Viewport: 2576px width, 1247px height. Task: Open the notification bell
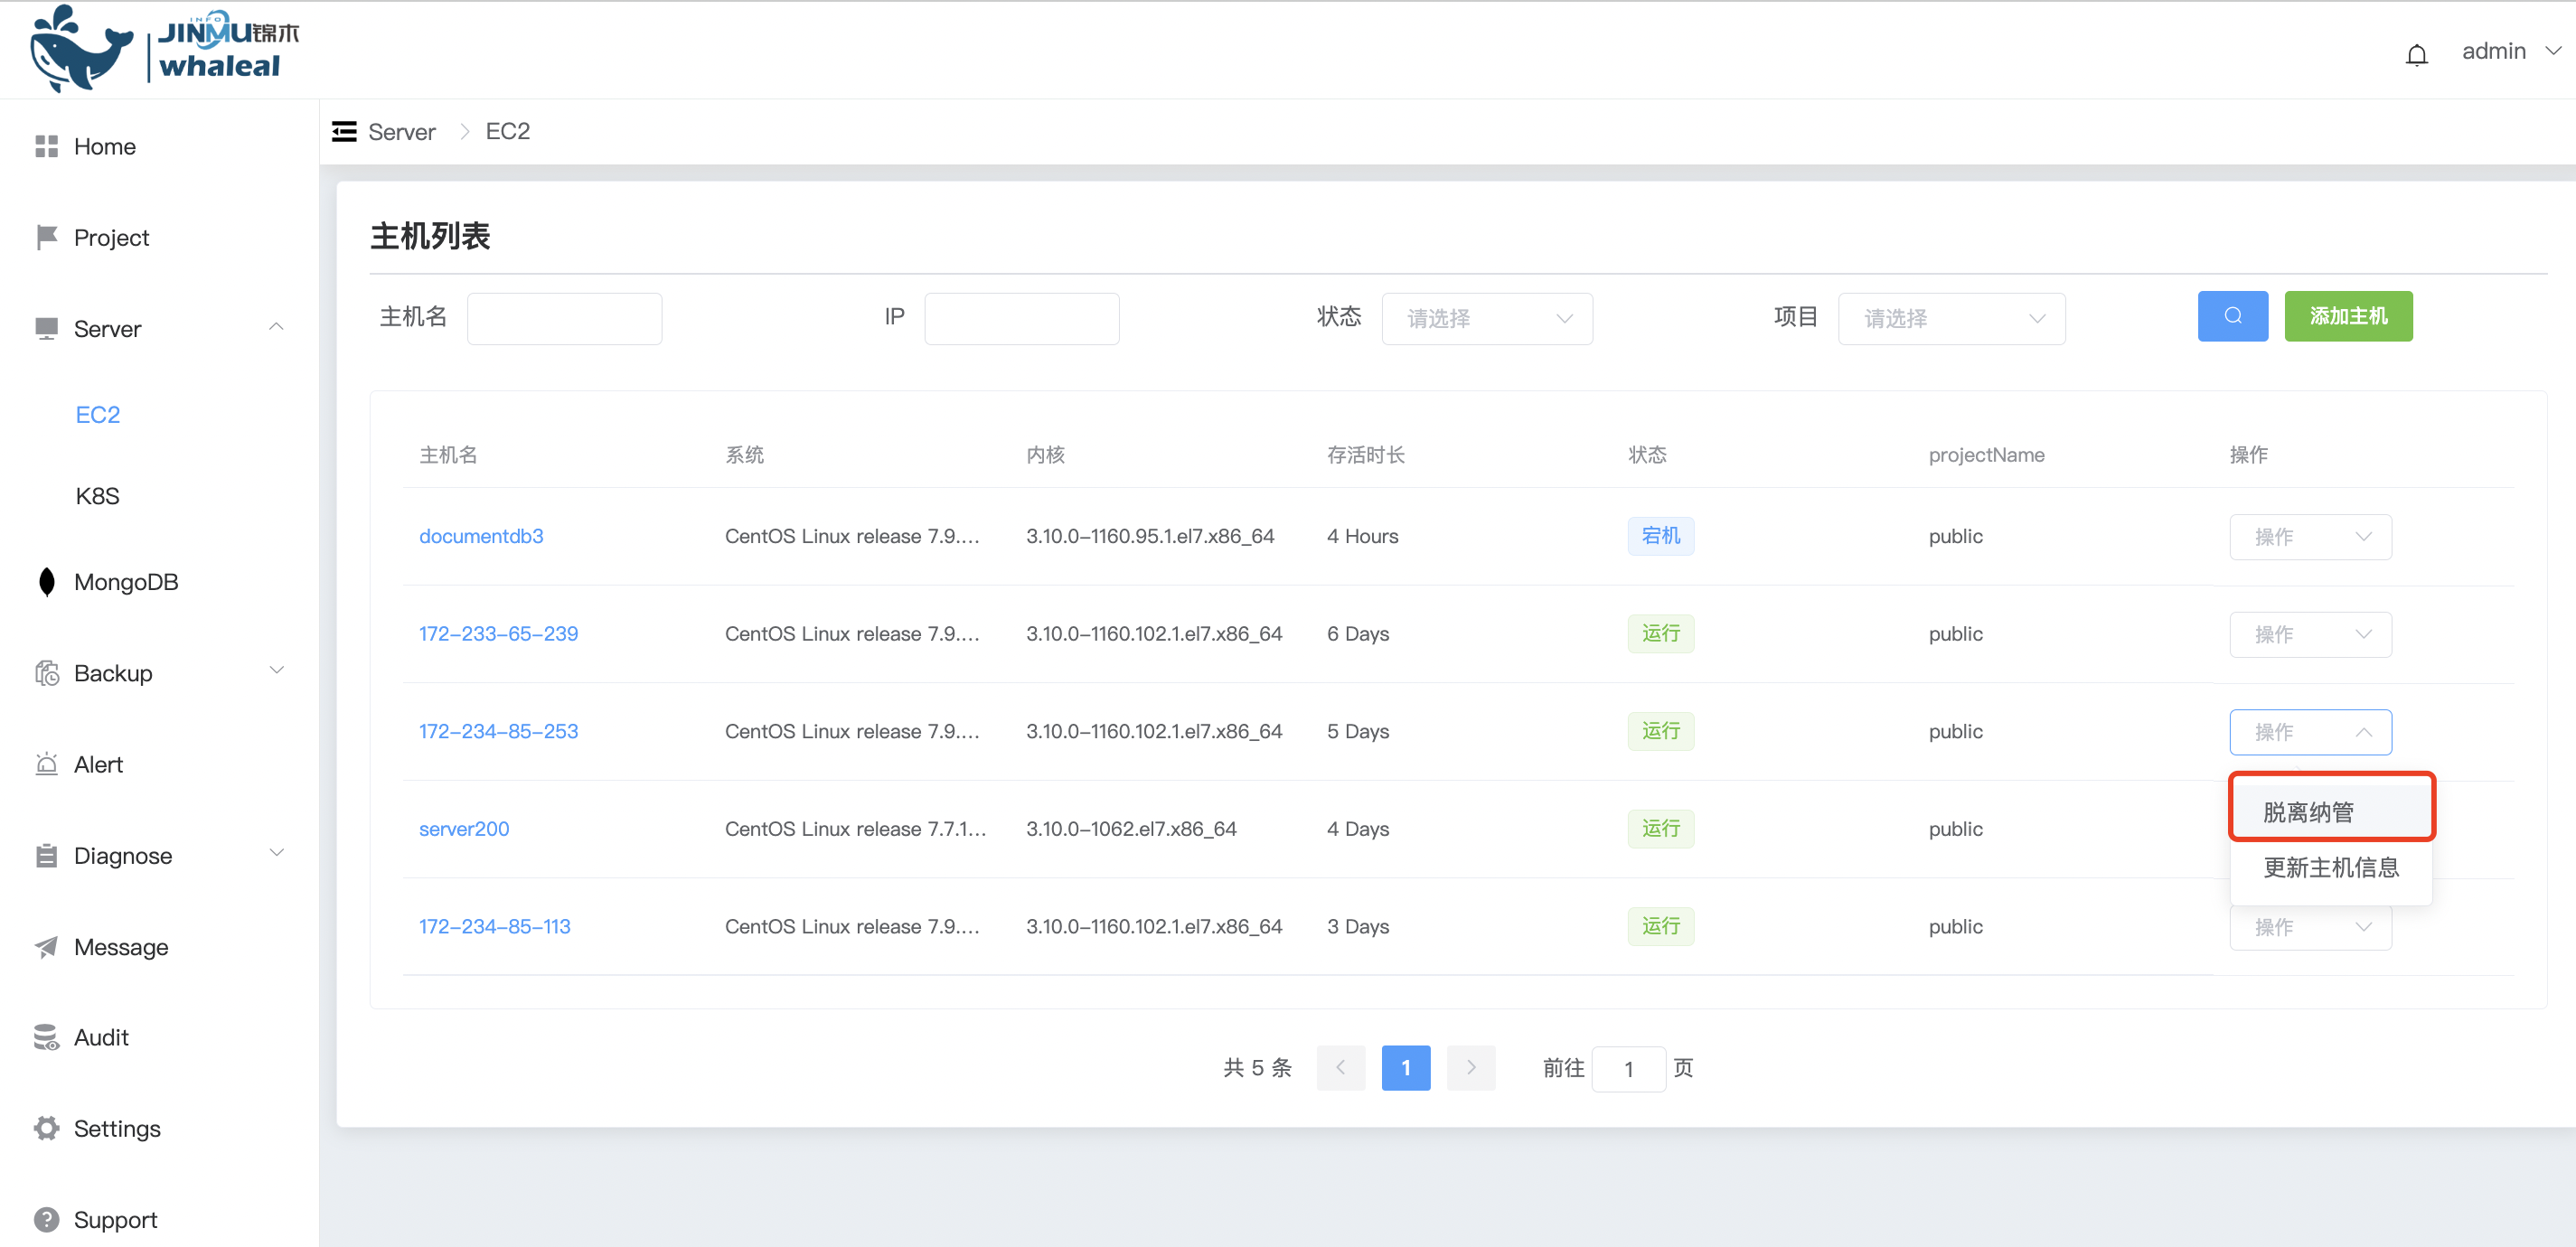point(2416,54)
